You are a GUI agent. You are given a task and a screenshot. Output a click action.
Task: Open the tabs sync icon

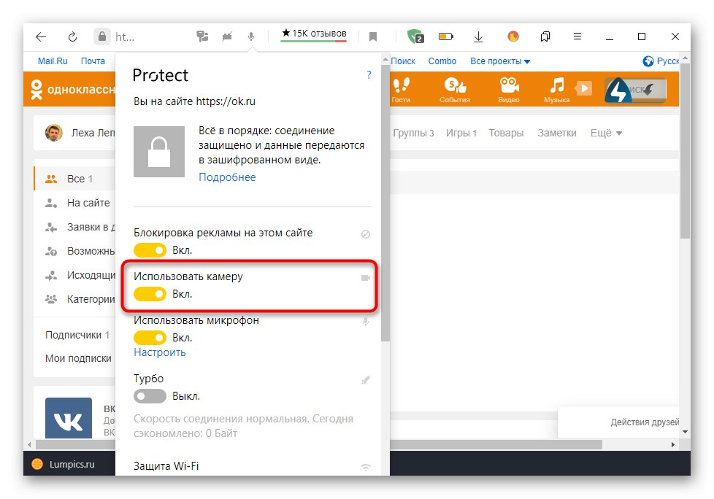(x=545, y=36)
